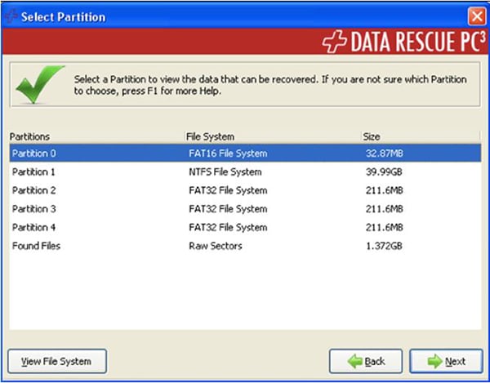This screenshot has height=383, width=490.
Task: Click the 1.372GB size value
Action: (384, 246)
